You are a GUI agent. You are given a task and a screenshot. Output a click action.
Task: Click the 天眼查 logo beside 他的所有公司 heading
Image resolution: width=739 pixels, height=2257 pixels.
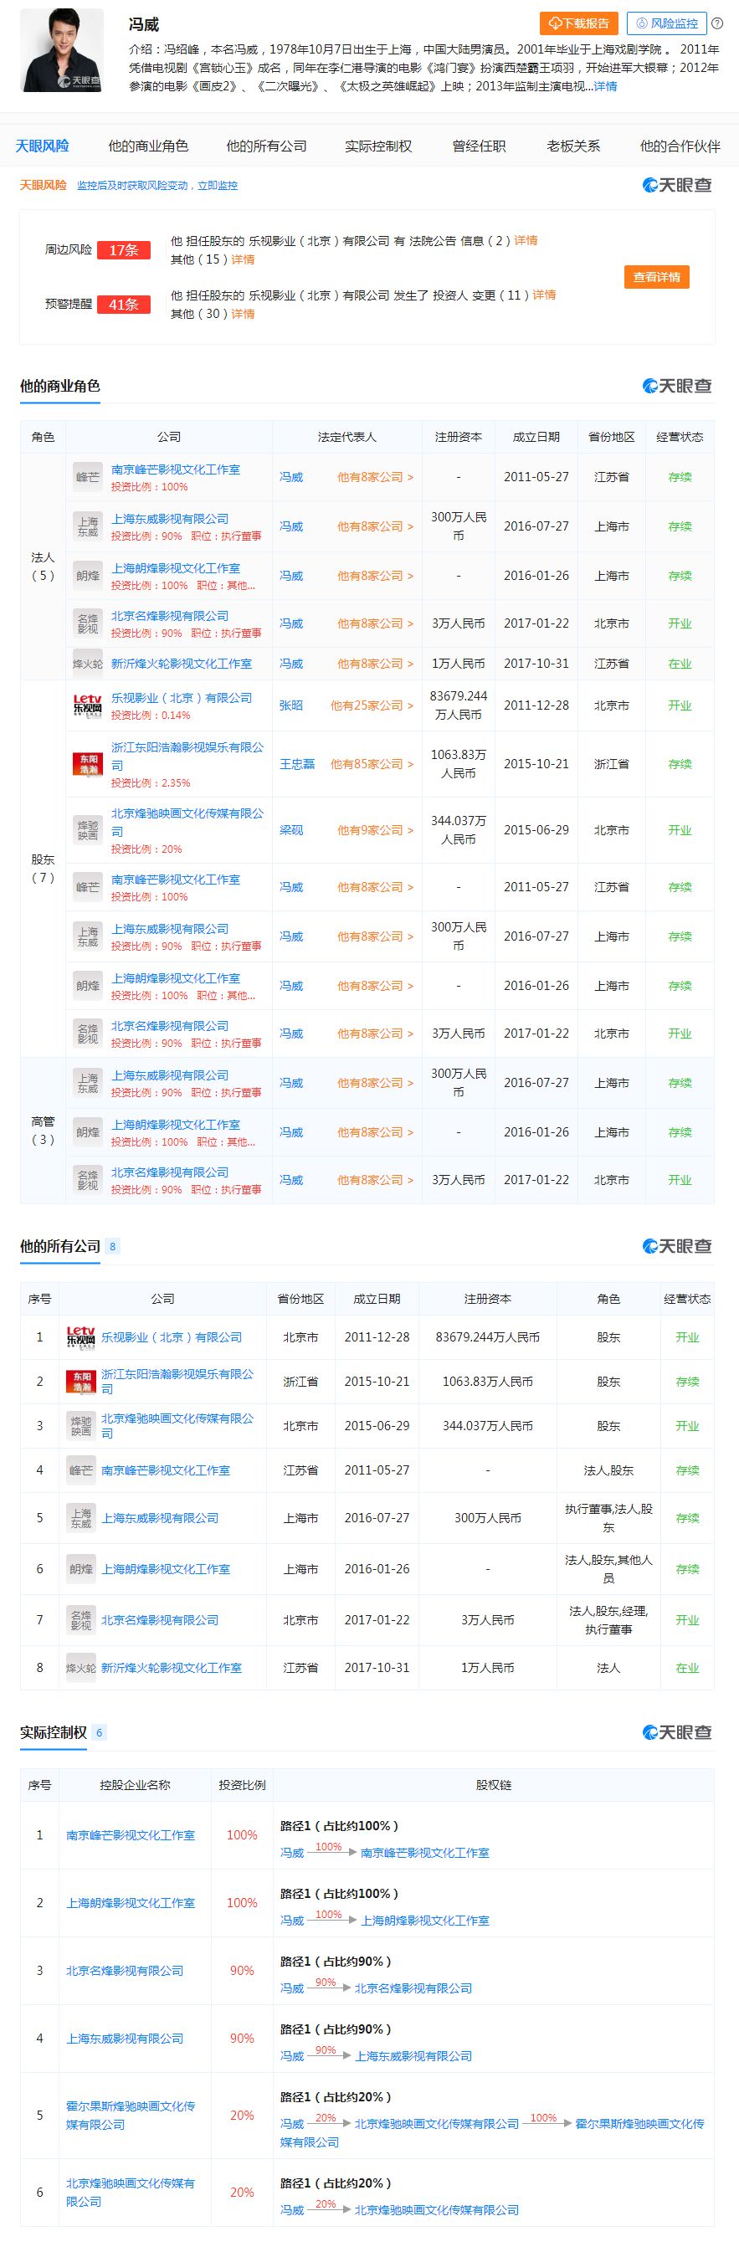pyautogui.click(x=678, y=1246)
